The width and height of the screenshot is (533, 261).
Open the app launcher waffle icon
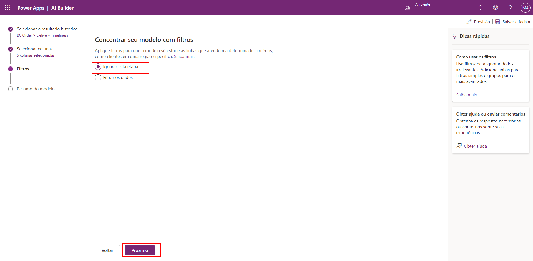[x=7, y=8]
